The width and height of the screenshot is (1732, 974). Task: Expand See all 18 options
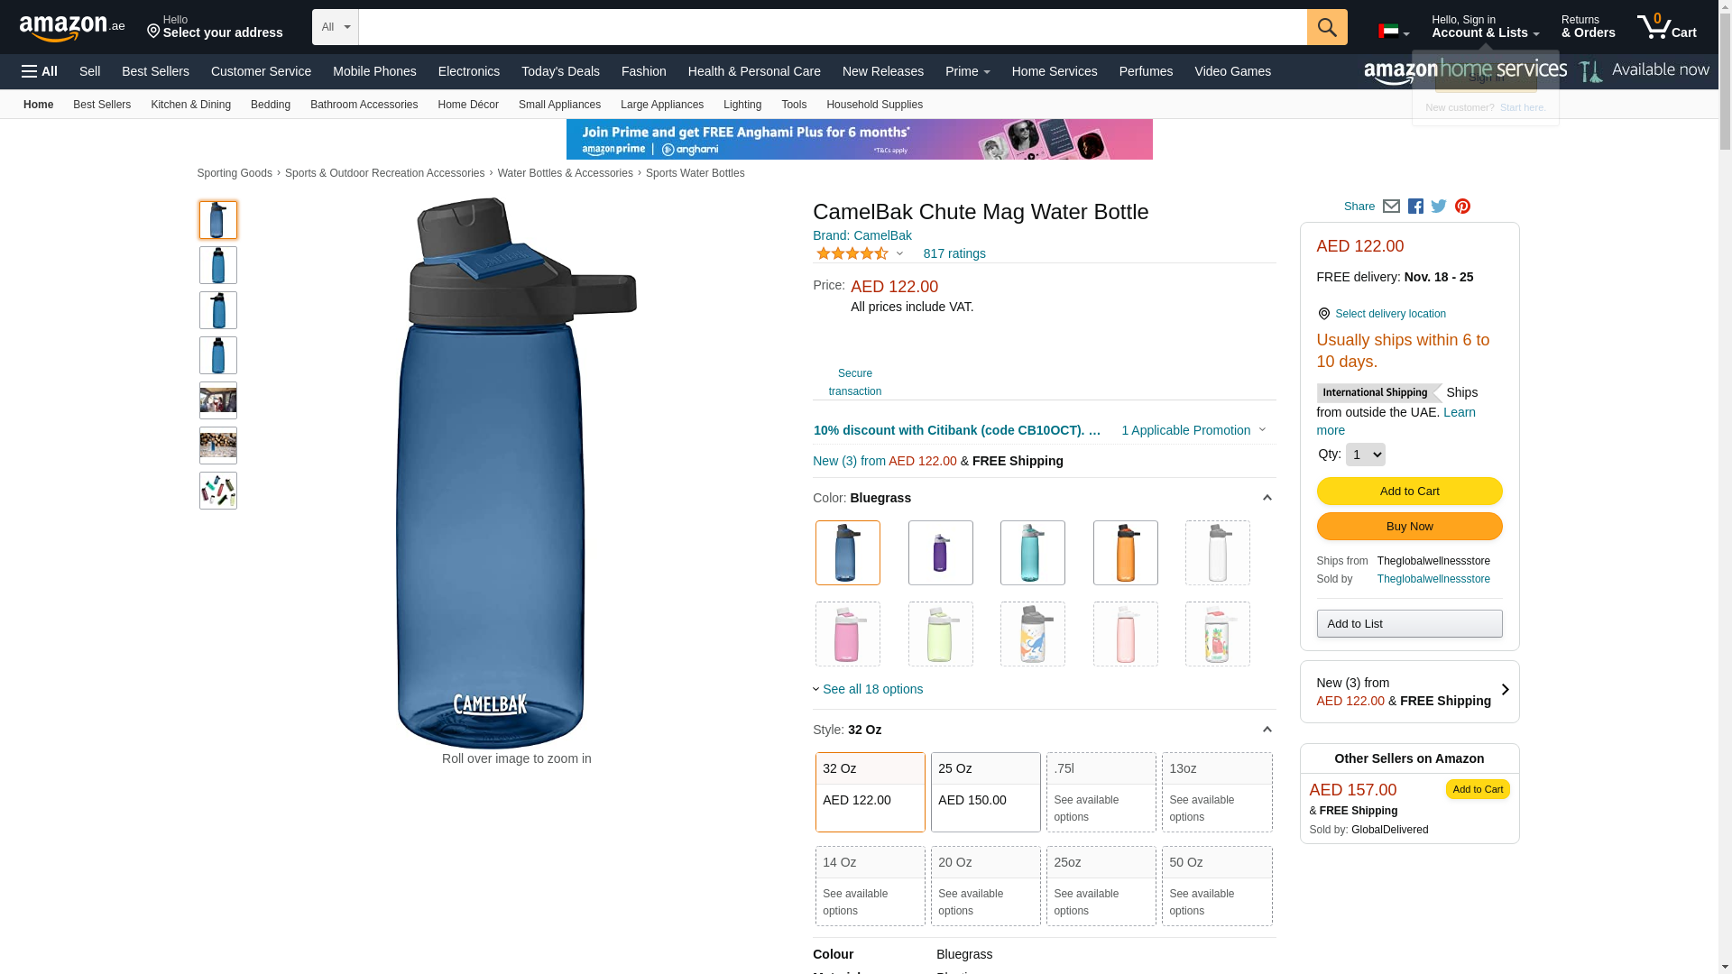(871, 689)
